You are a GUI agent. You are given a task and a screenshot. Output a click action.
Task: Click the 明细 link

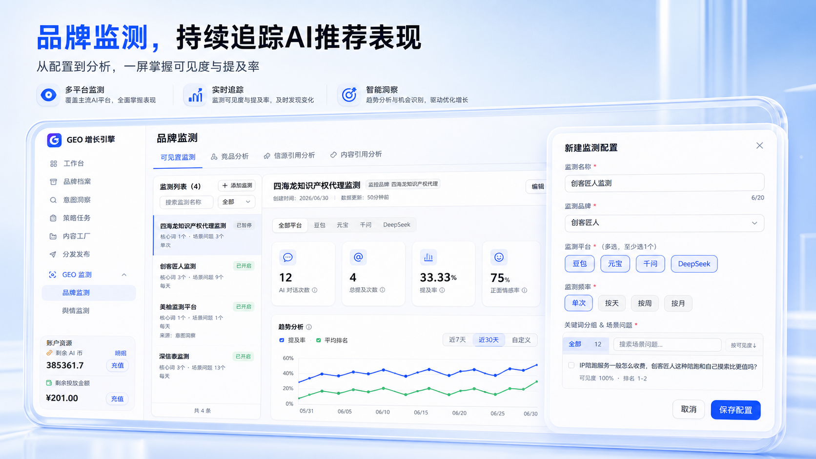[121, 353]
